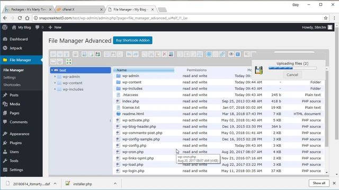This screenshot has width=339, height=190.
Task: Click the Cut (scissors) toolbar icon
Action: pos(151,54)
